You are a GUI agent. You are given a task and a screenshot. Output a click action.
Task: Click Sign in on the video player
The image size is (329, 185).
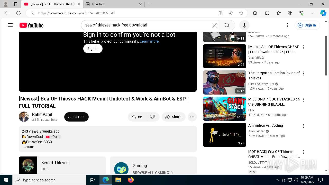93,49
